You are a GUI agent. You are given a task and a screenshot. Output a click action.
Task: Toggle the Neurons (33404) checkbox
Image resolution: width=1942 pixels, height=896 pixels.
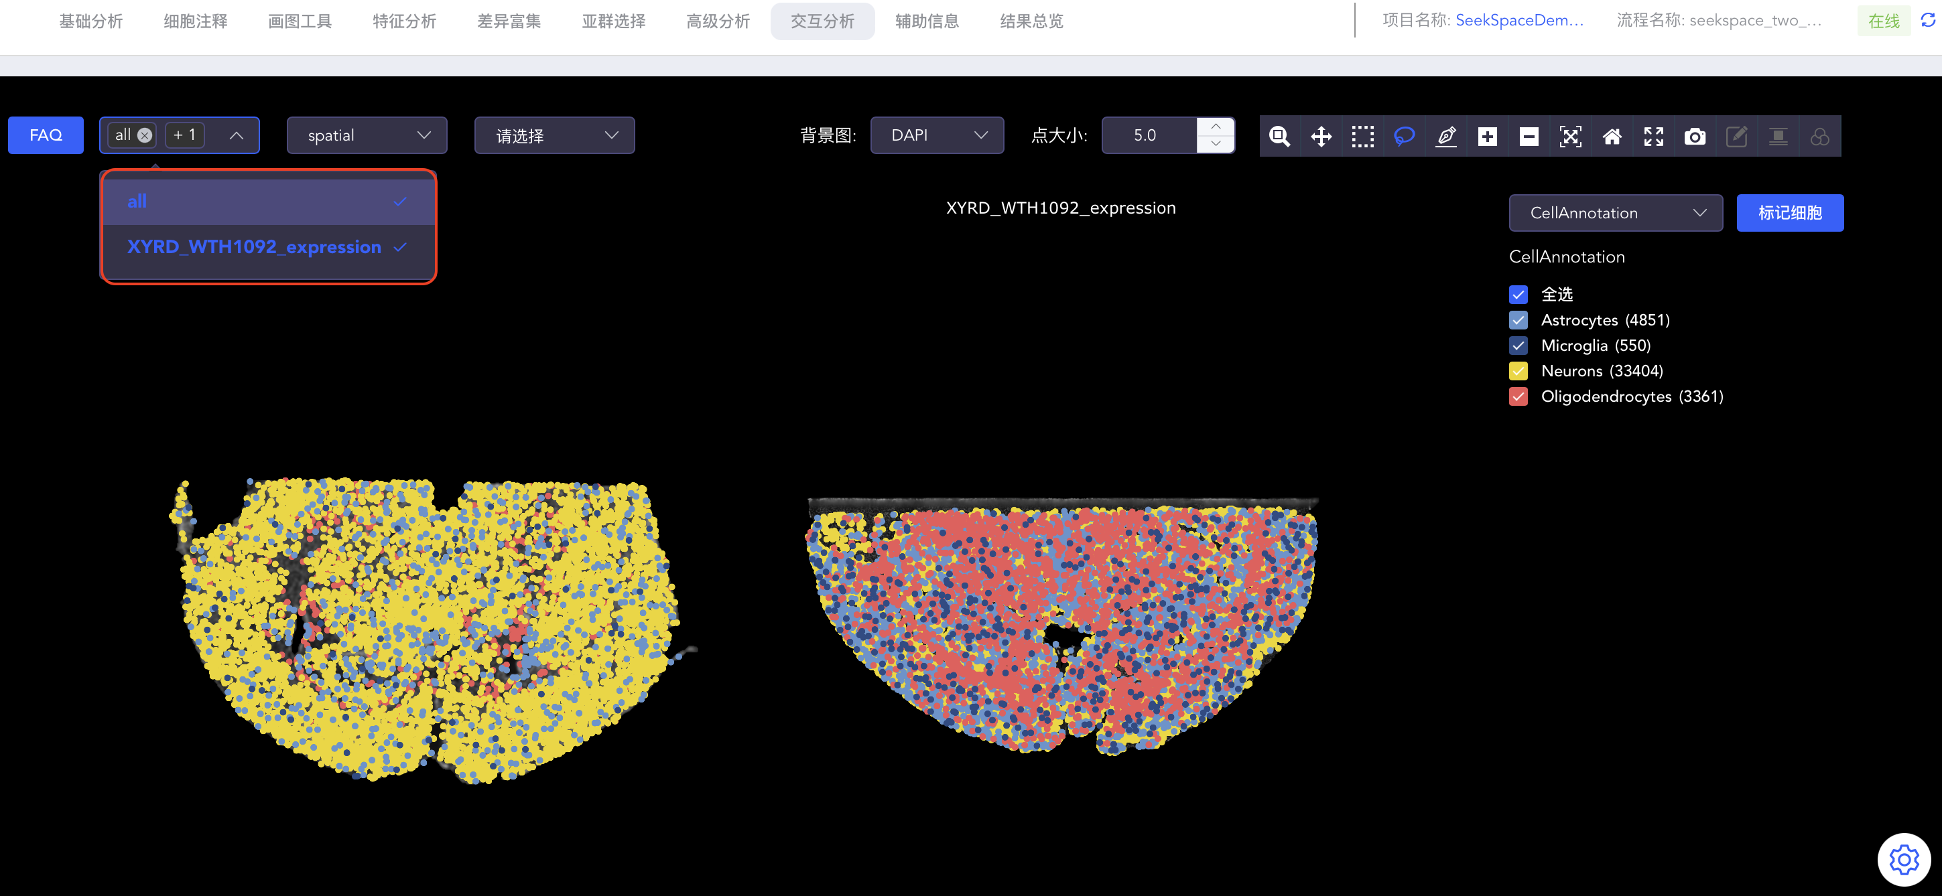coord(1518,371)
